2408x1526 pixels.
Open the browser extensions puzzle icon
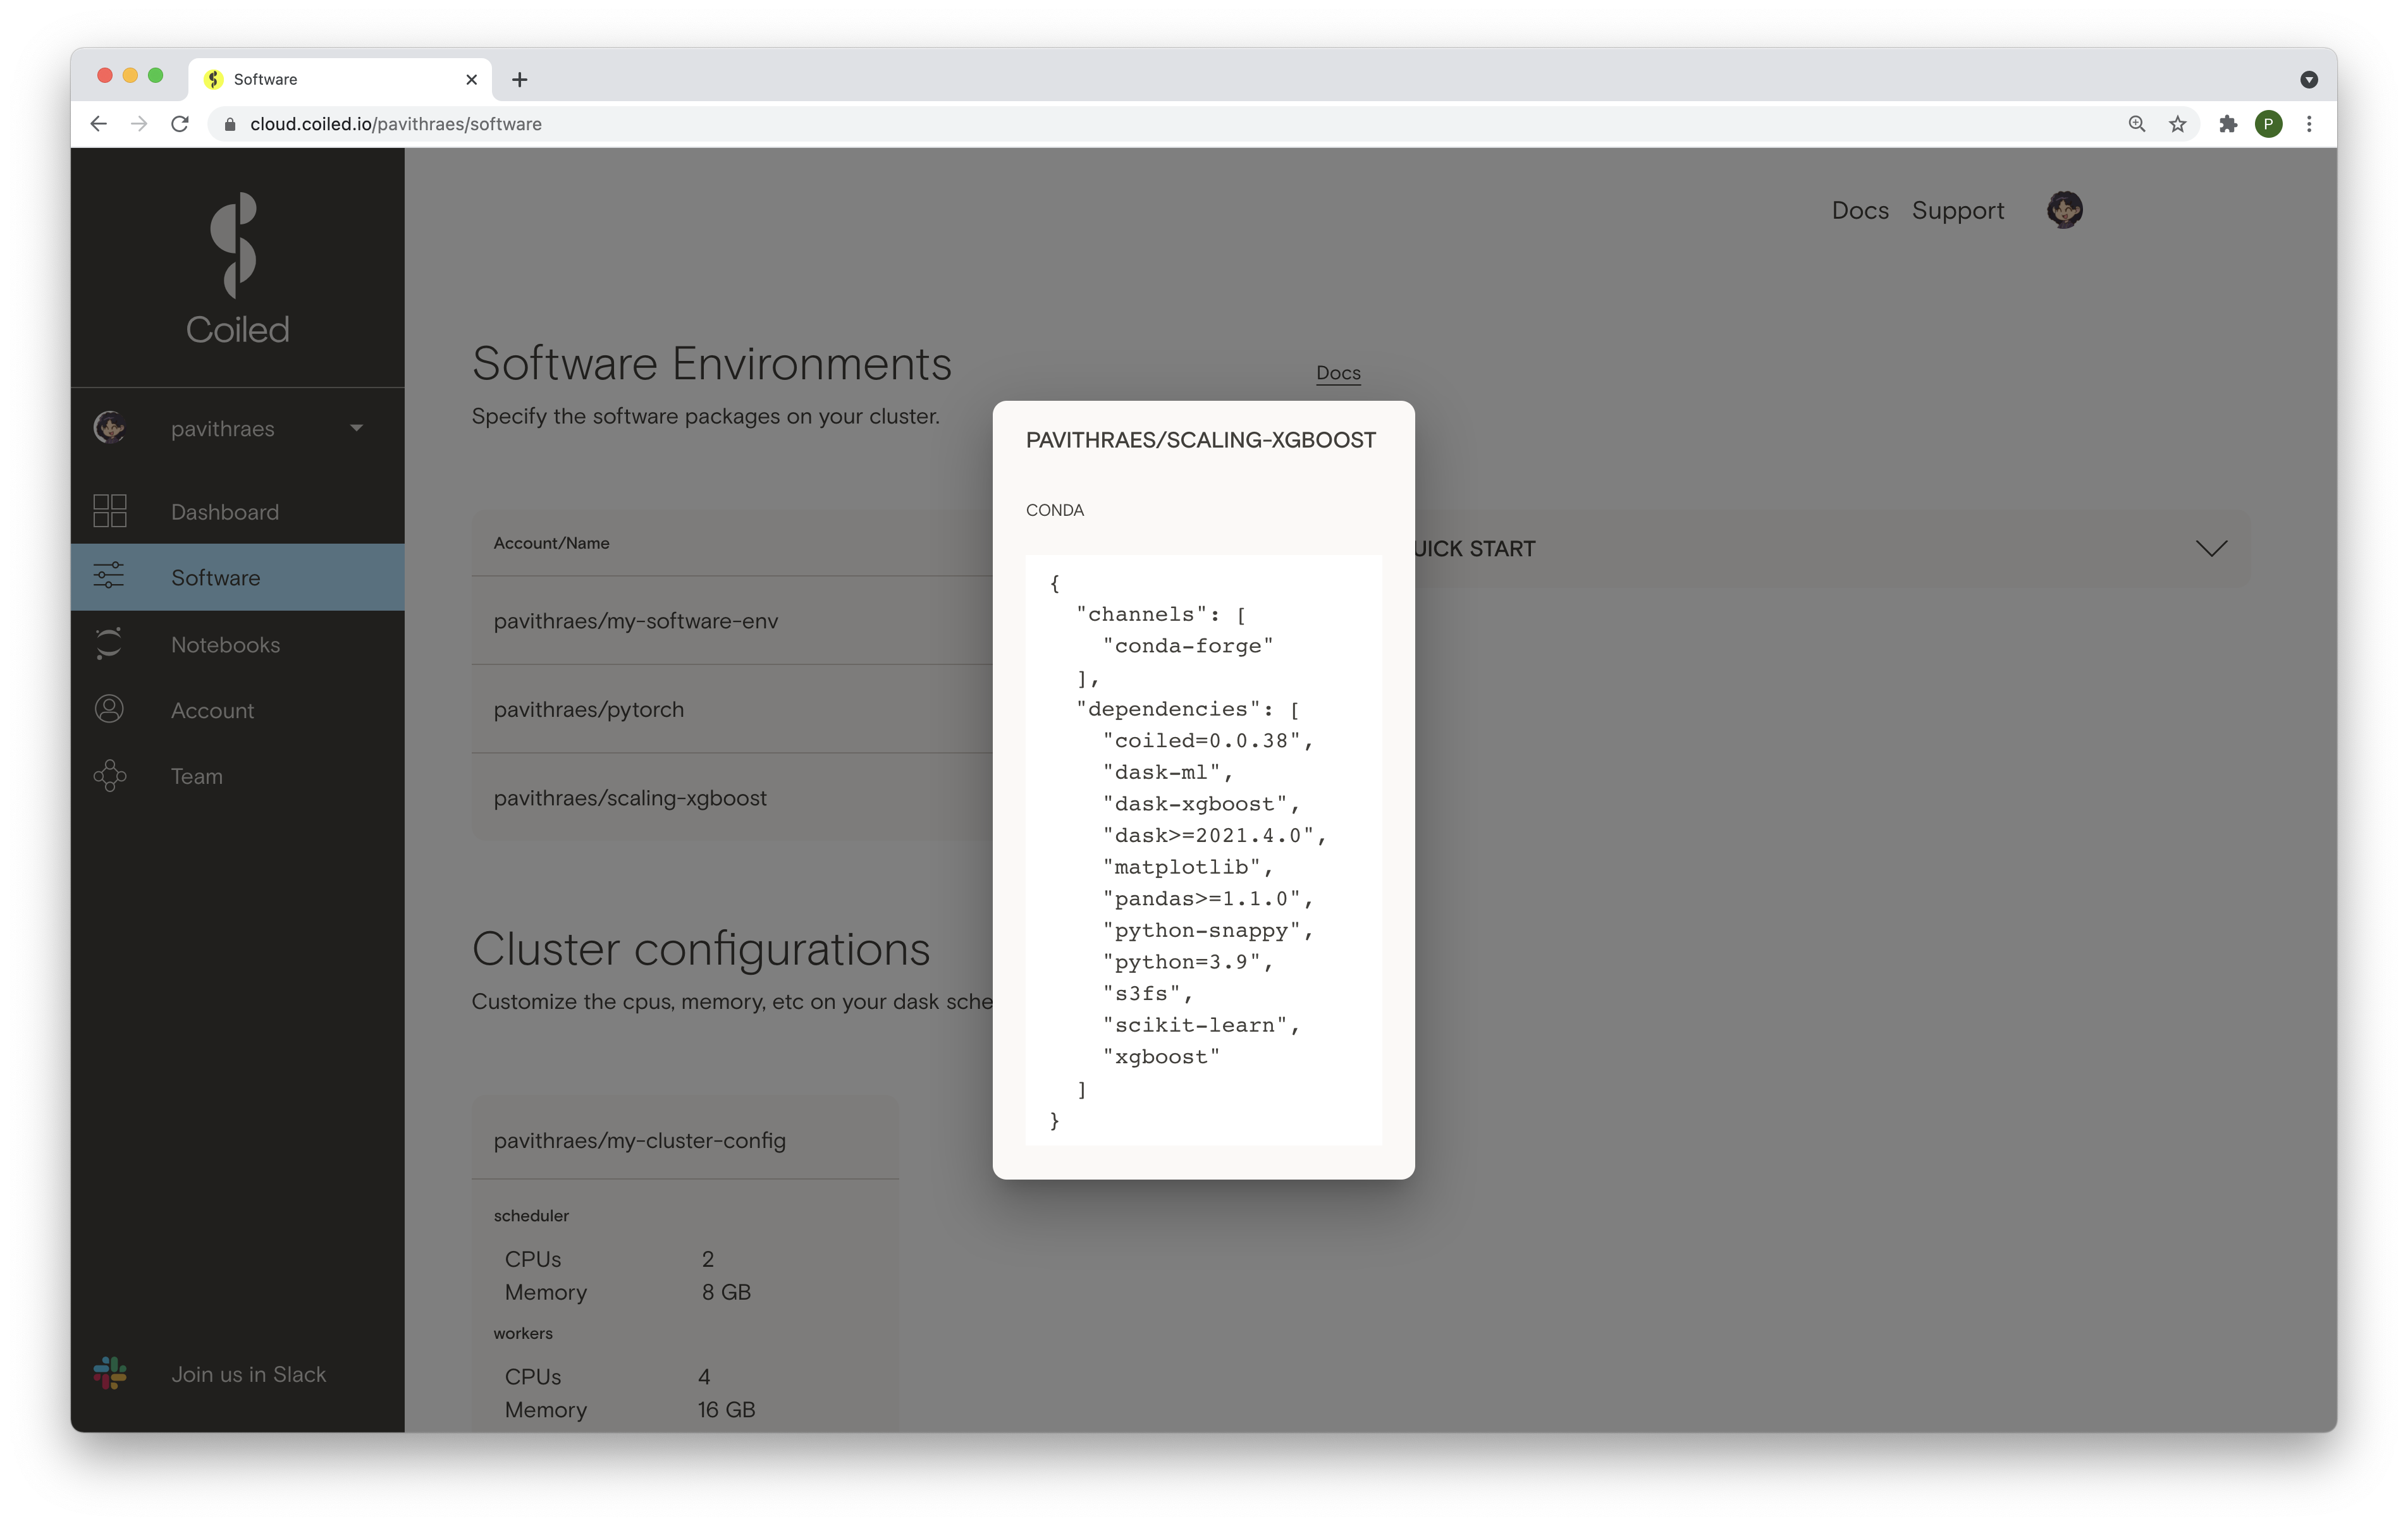2227,124
